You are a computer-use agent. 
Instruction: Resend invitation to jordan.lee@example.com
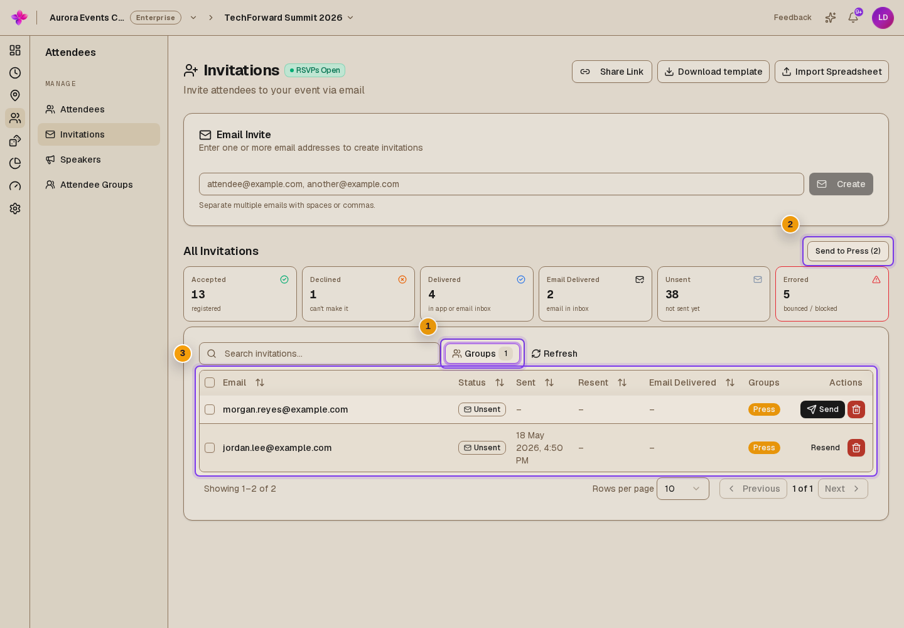tap(825, 448)
